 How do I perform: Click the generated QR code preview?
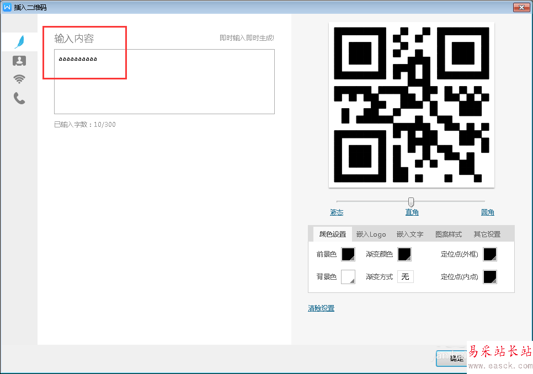point(411,105)
